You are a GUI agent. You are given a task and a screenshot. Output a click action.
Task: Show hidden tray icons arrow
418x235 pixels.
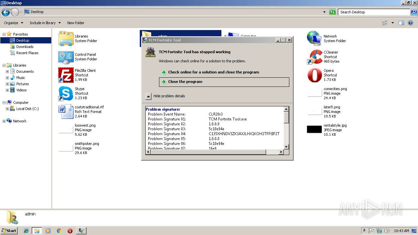pyautogui.click(x=364, y=230)
